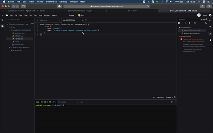Screen dimensions: 213x133
Task: Open the .application.json file
Action: pos(20,33)
